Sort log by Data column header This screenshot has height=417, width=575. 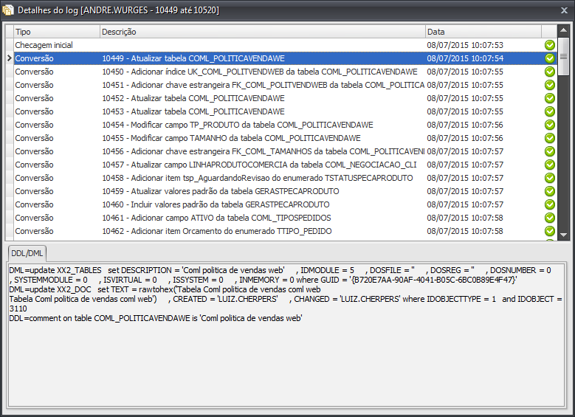click(483, 32)
